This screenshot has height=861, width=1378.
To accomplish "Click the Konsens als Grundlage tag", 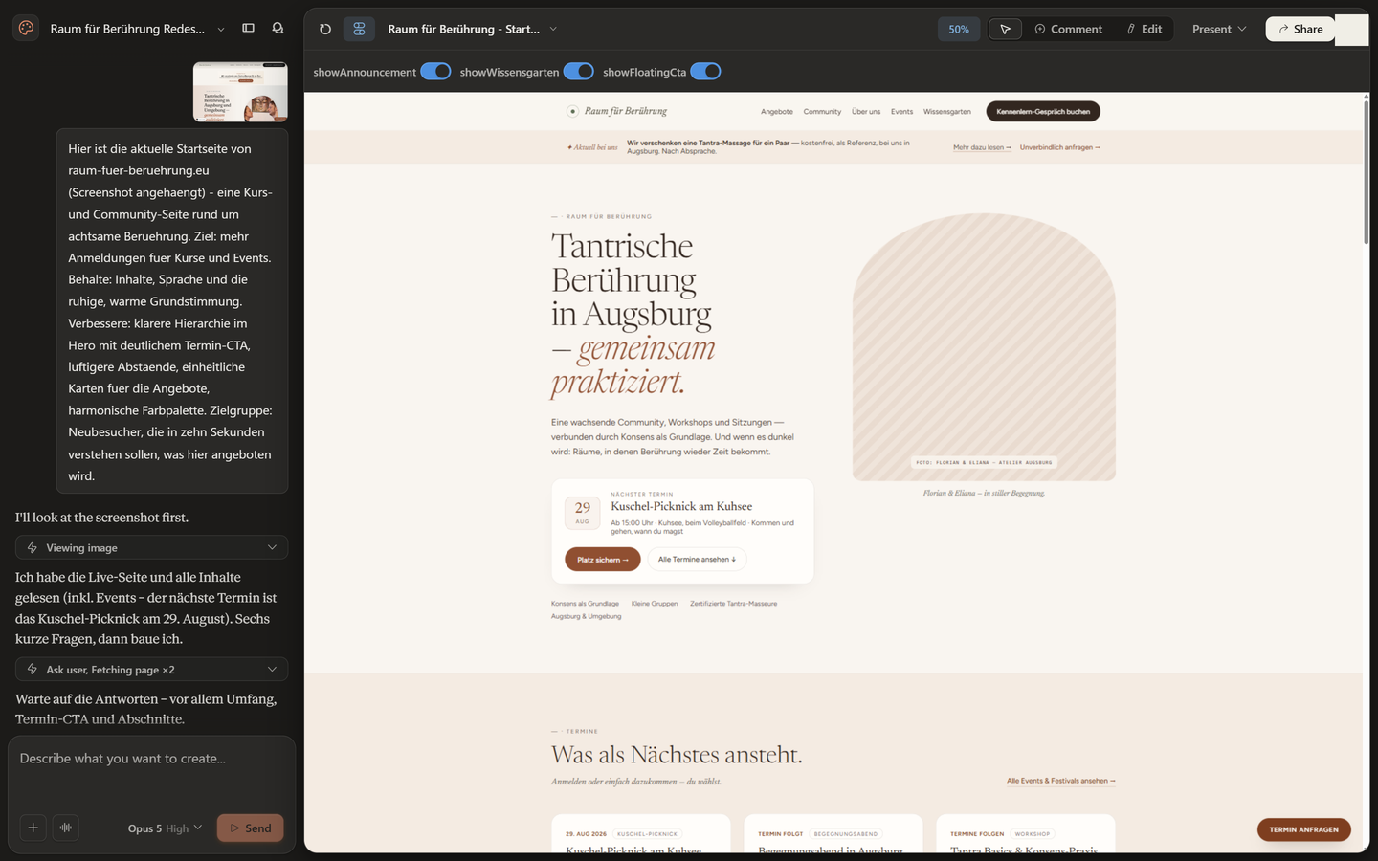I will (585, 604).
